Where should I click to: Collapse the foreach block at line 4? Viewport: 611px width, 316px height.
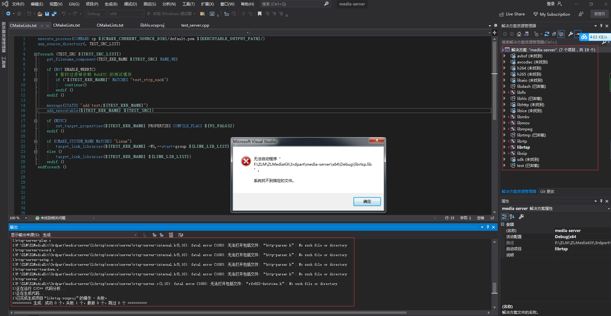pyautogui.click(x=36, y=54)
